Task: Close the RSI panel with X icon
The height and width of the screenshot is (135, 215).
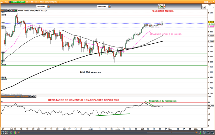Action: (x=35, y=96)
